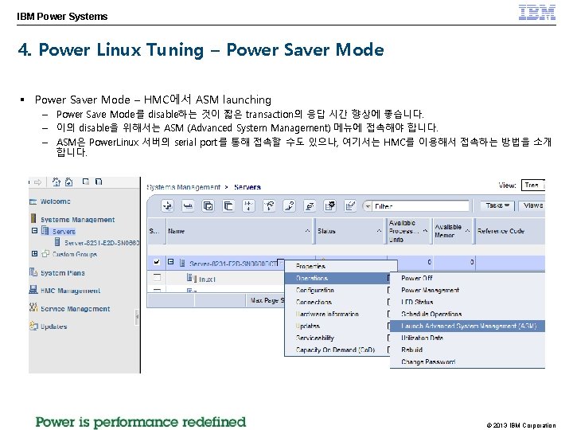Sort by Available Memory column arrow
573x430 pixels.
click(467, 231)
